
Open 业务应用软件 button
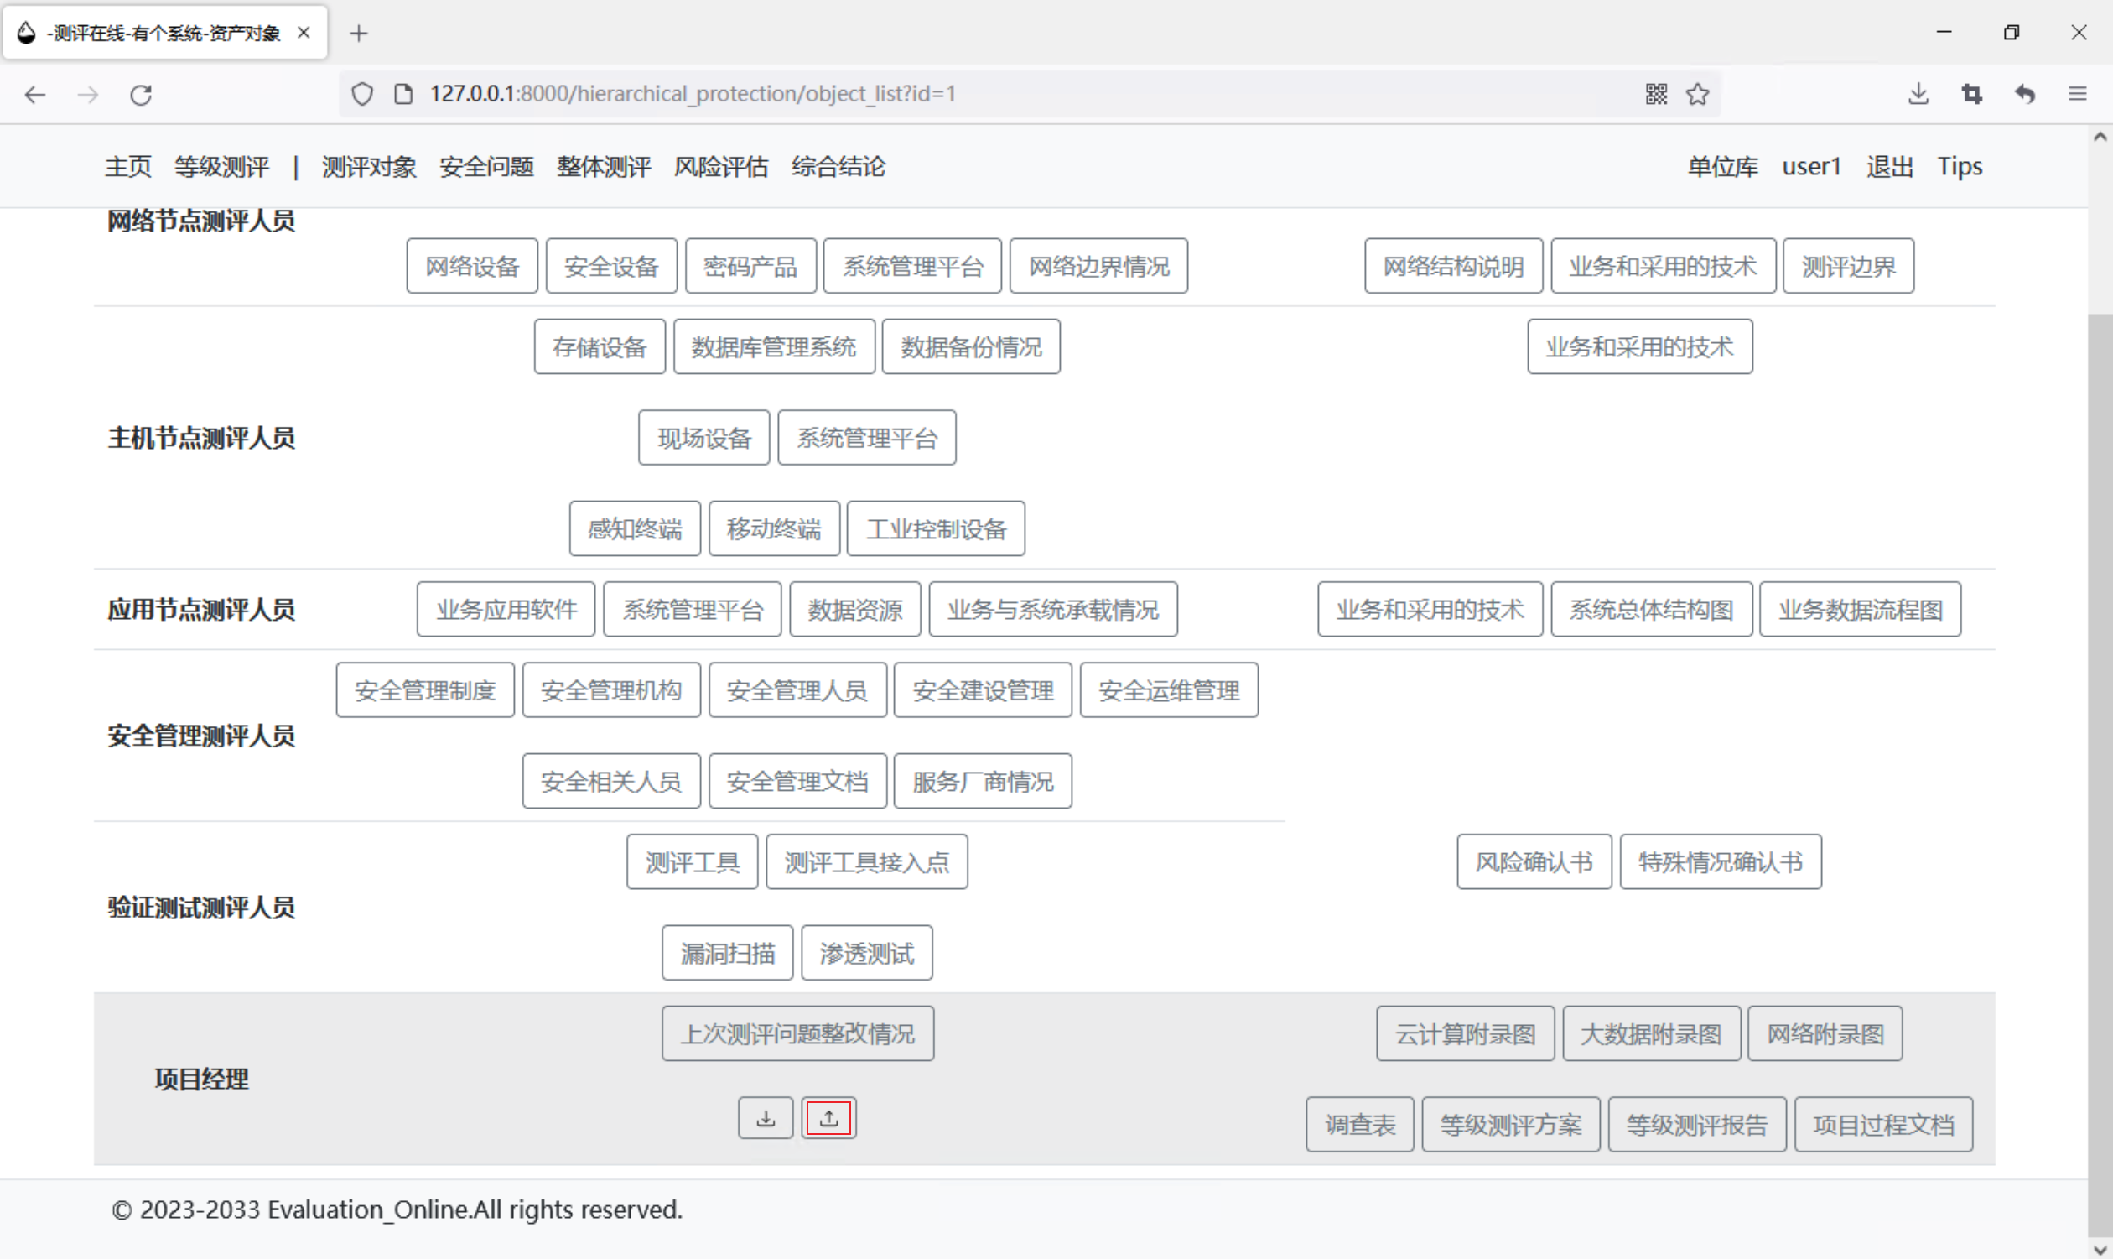tap(506, 609)
